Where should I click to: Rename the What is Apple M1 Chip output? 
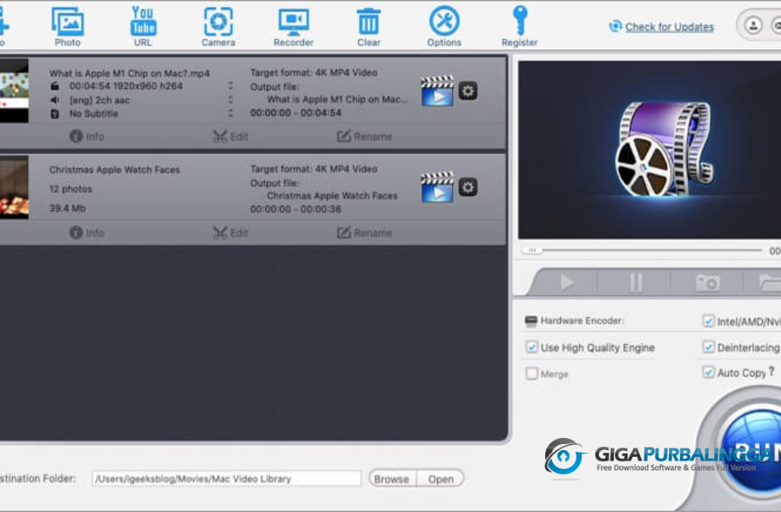pos(364,136)
